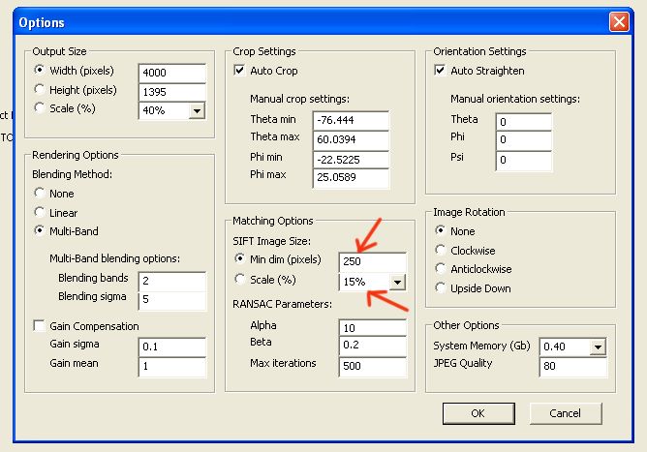Choose Upside Down rotation option
The image size is (647, 452).
(x=442, y=288)
